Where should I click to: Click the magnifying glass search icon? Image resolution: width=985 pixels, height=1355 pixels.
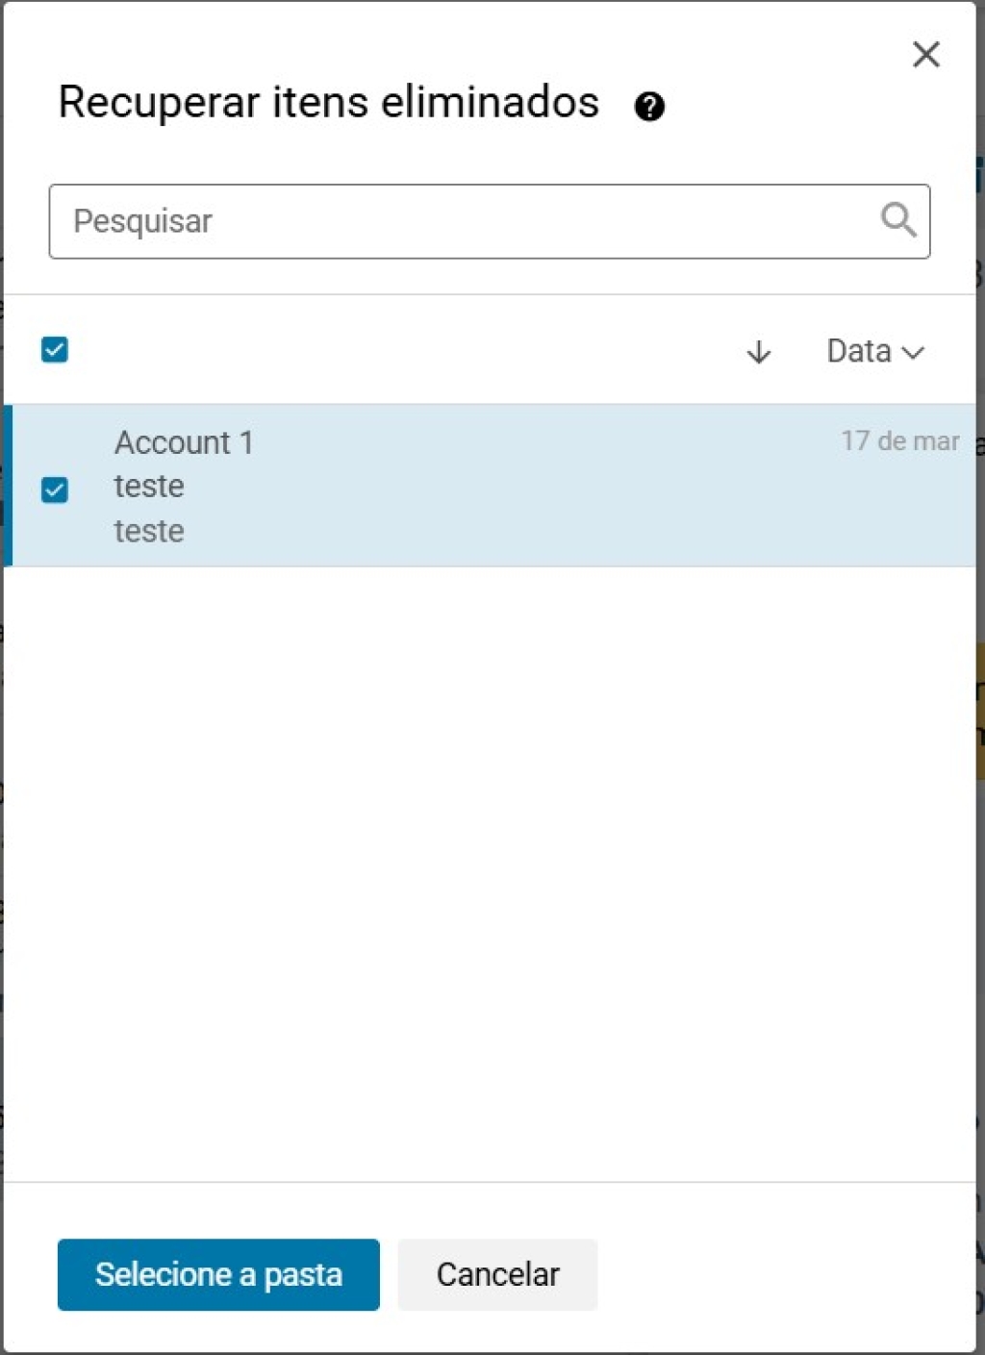tap(897, 220)
